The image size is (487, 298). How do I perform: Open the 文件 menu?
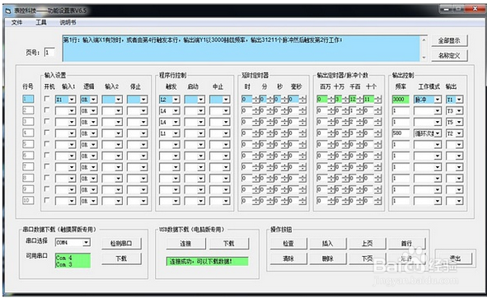tap(16, 22)
